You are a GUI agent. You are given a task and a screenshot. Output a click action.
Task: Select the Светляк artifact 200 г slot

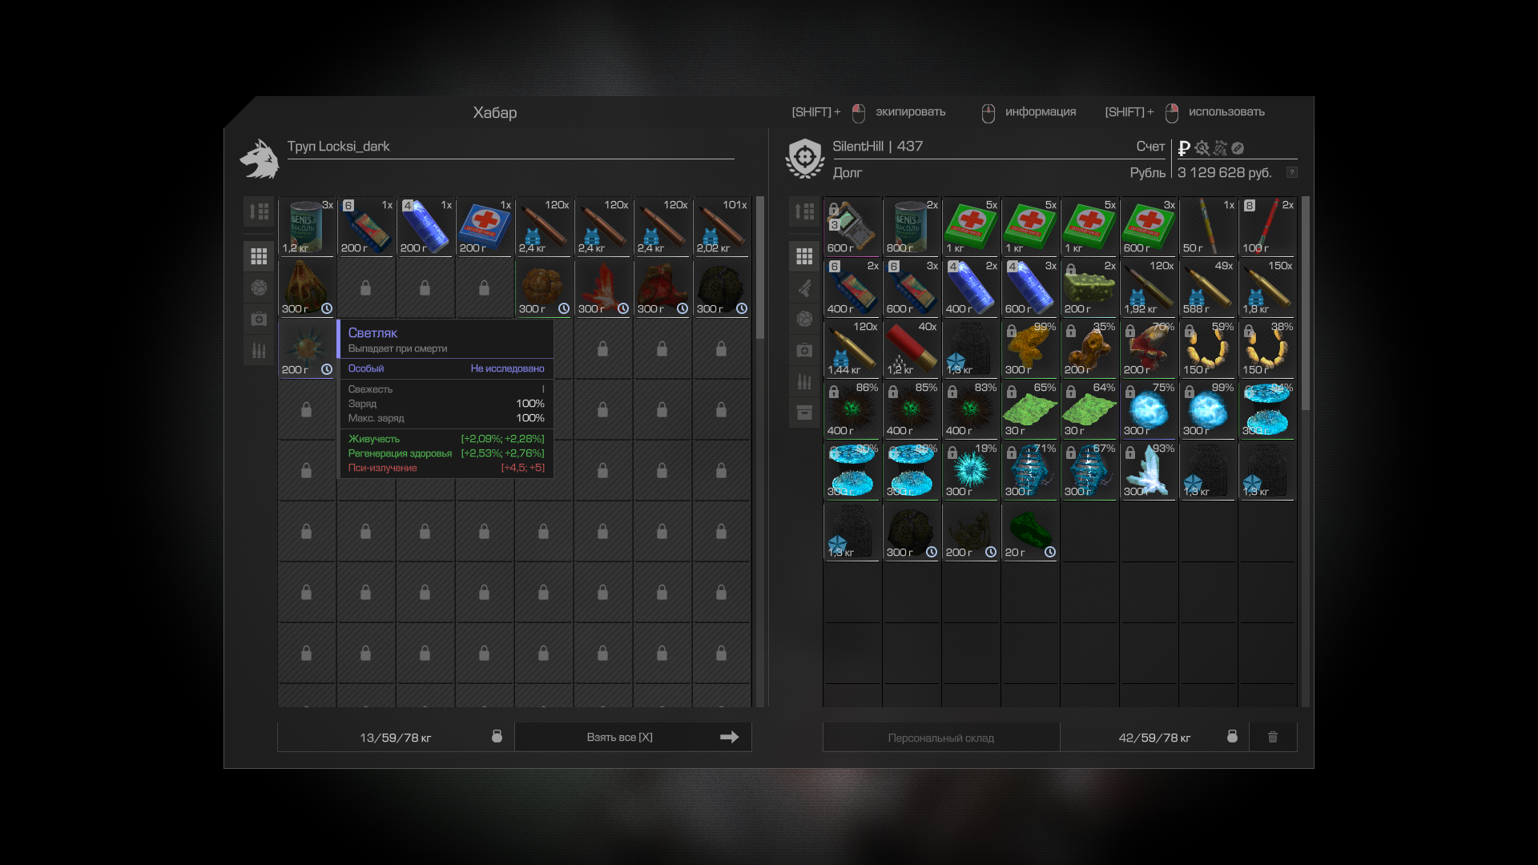point(307,348)
